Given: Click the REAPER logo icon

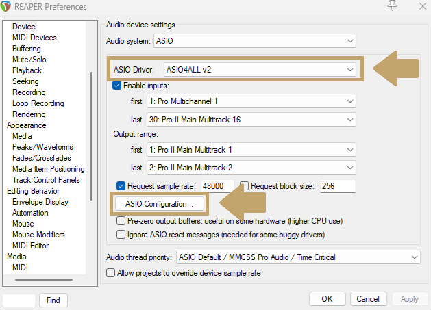Looking at the screenshot, I should (x=5, y=6).
